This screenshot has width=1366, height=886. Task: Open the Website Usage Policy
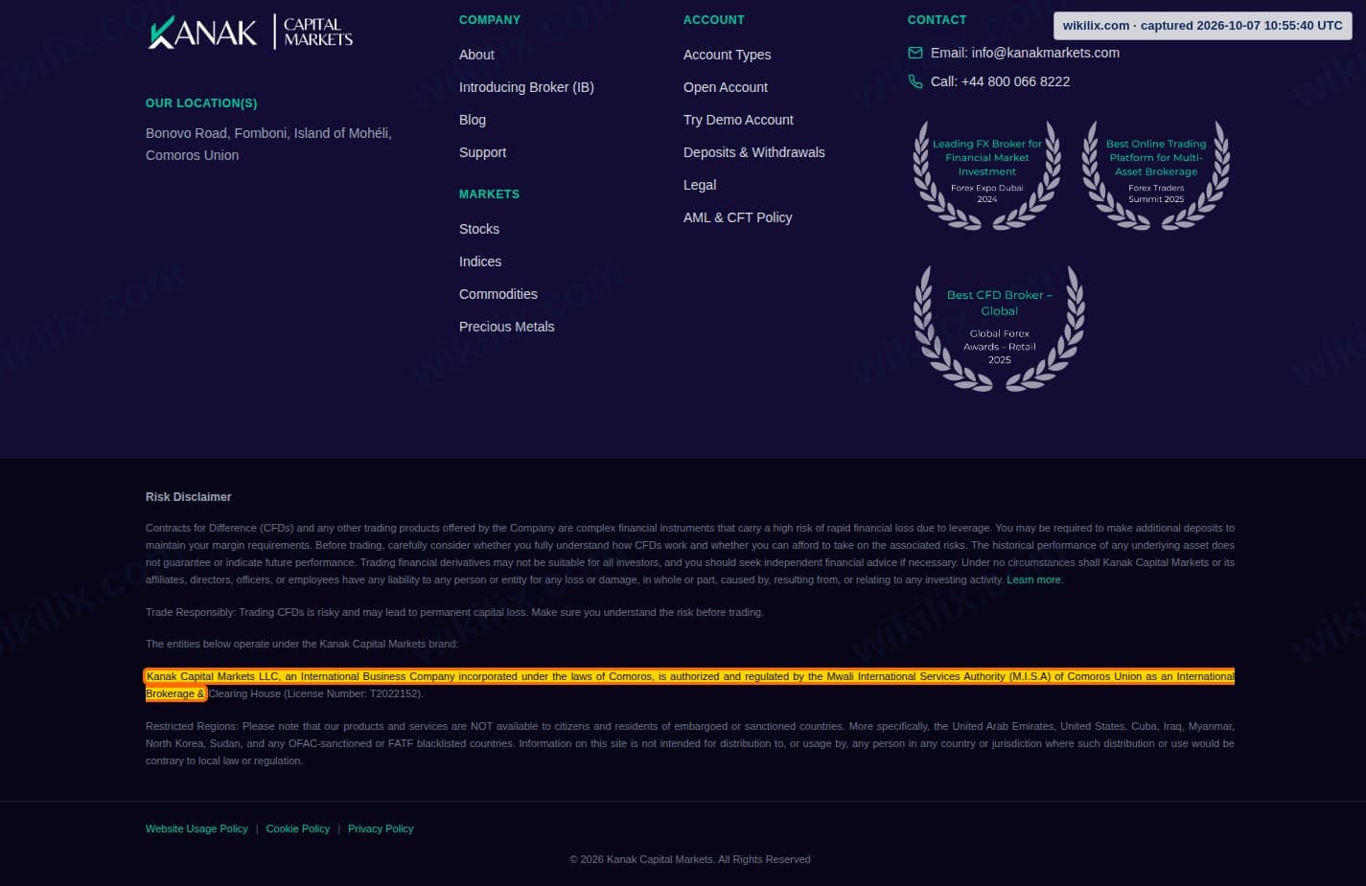pyautogui.click(x=197, y=829)
